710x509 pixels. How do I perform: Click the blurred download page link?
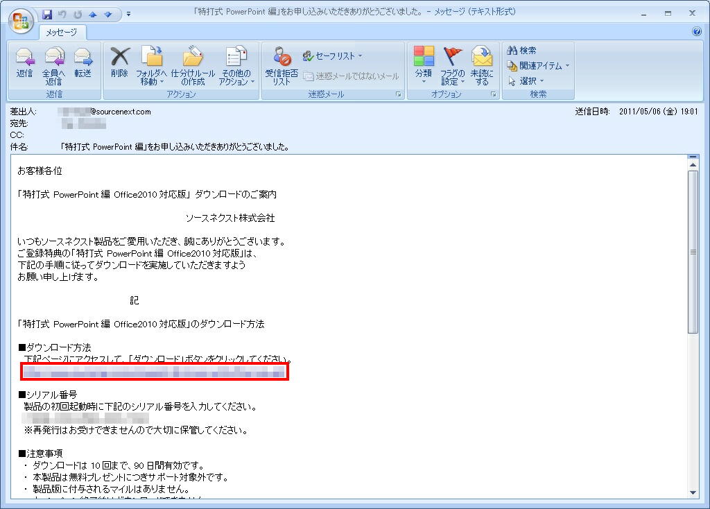pos(155,372)
